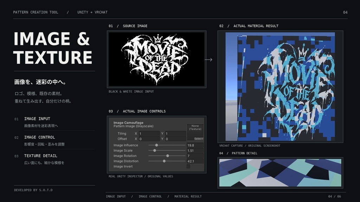Tick the Image Invert checkbox

tap(188, 167)
